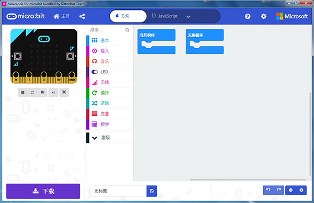Mute the simulator audio

pyautogui.click(x=53, y=92)
